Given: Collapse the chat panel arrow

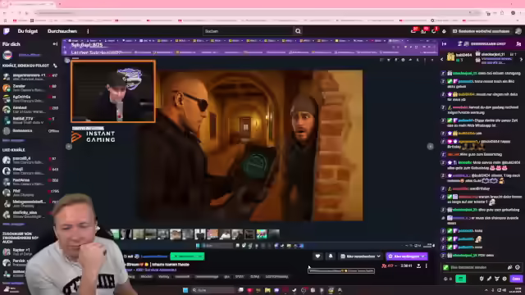Looking at the screenshot, I should (444, 43).
